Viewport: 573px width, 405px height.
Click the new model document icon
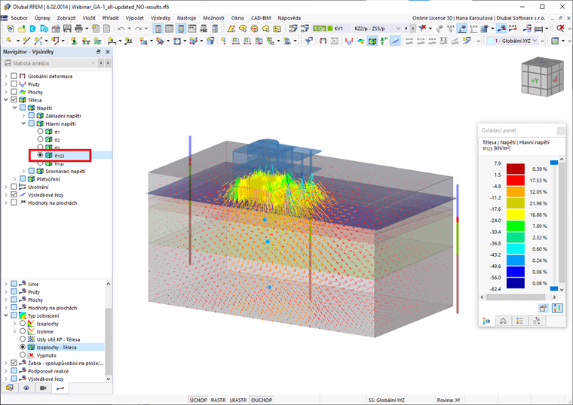pyautogui.click(x=11, y=29)
